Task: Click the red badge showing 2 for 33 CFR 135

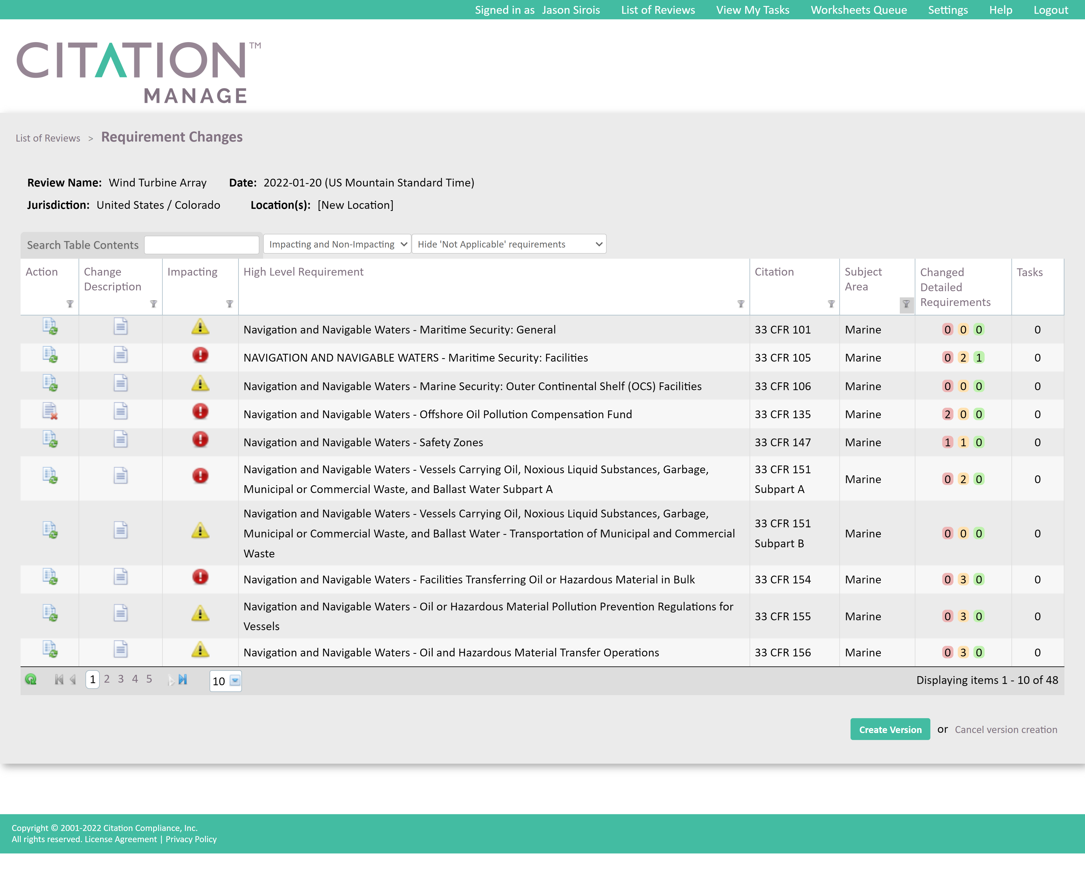Action: (948, 414)
